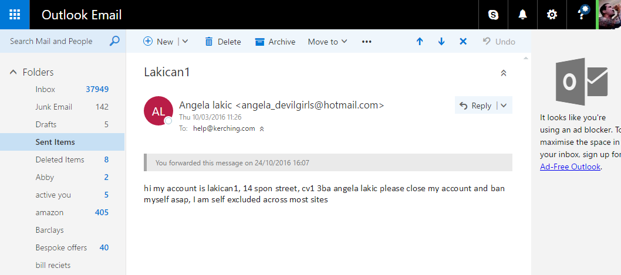Collapse the Folders section
The image size is (621, 275).
(x=14, y=72)
